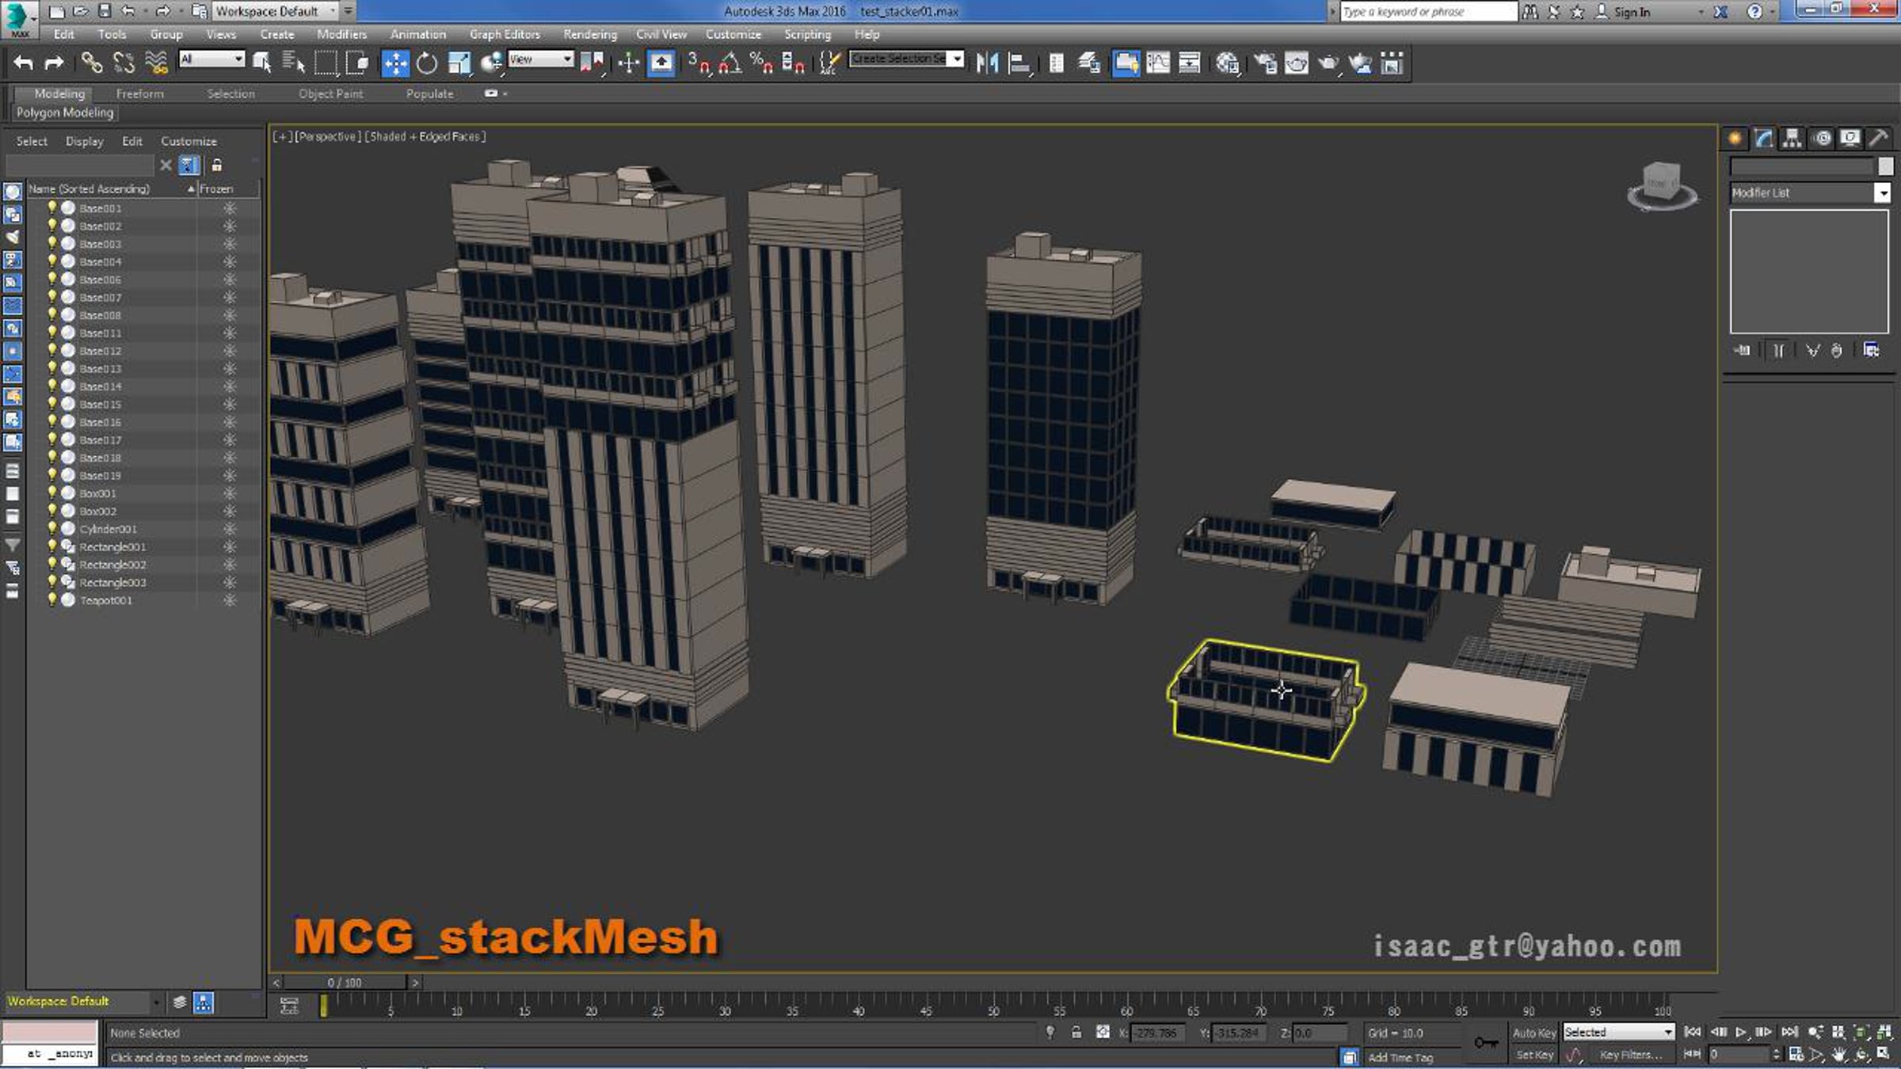This screenshot has width=1901, height=1069.
Task: Click the Auto Key button
Action: tap(1534, 1033)
